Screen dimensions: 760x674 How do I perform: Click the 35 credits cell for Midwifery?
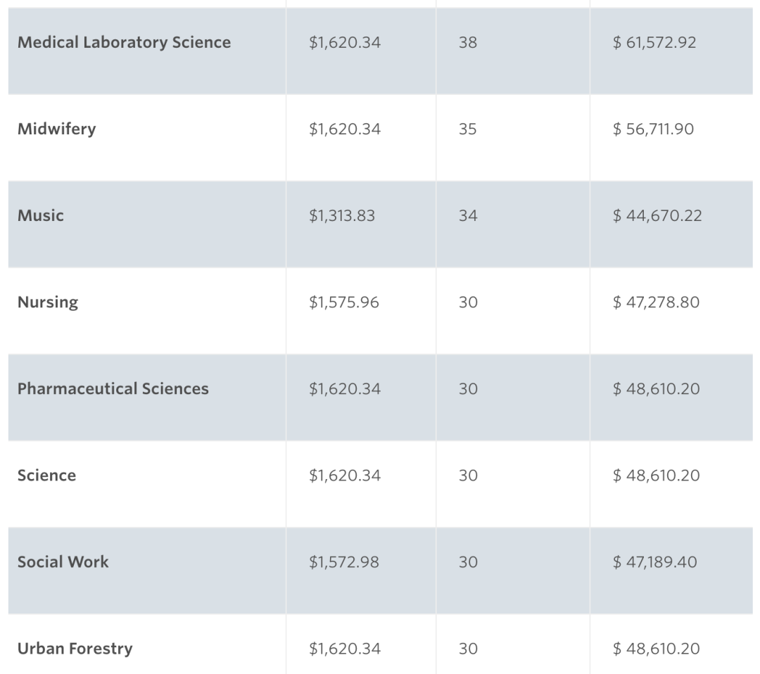[468, 129]
